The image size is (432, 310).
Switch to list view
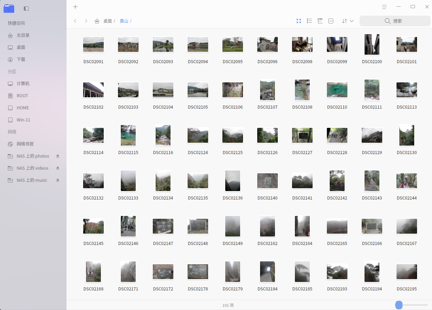pos(309,21)
